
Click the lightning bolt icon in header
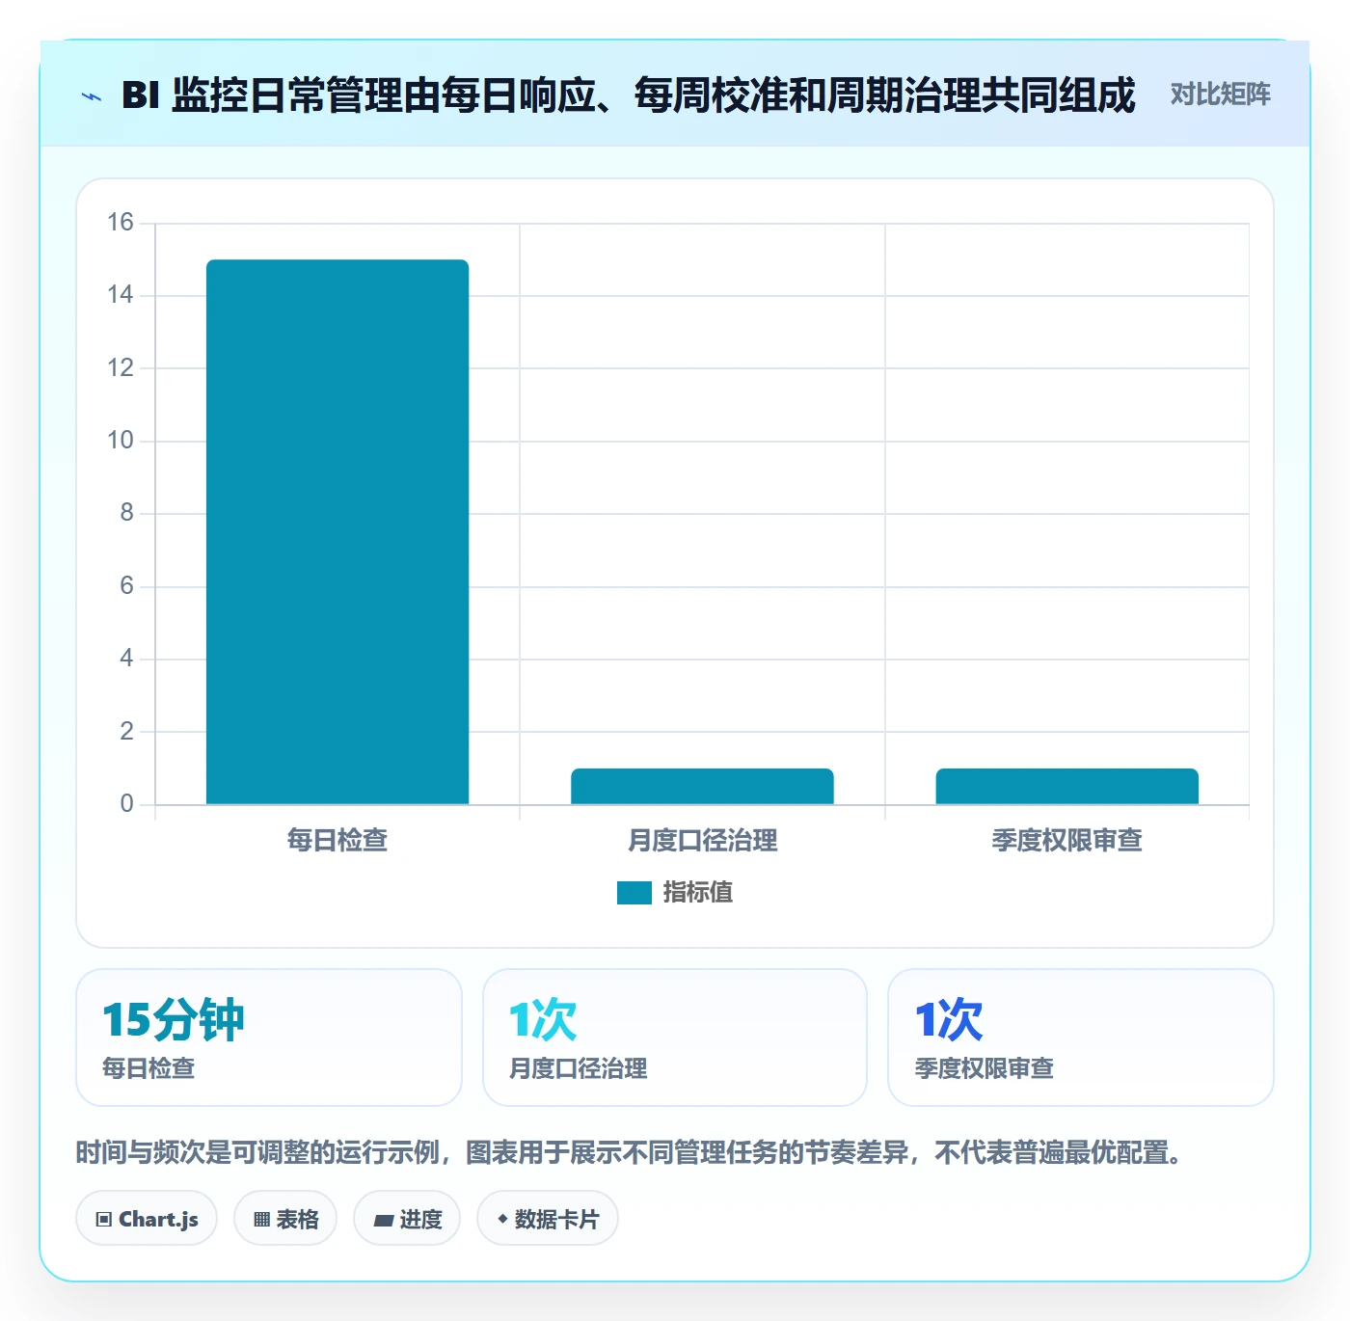(x=92, y=96)
